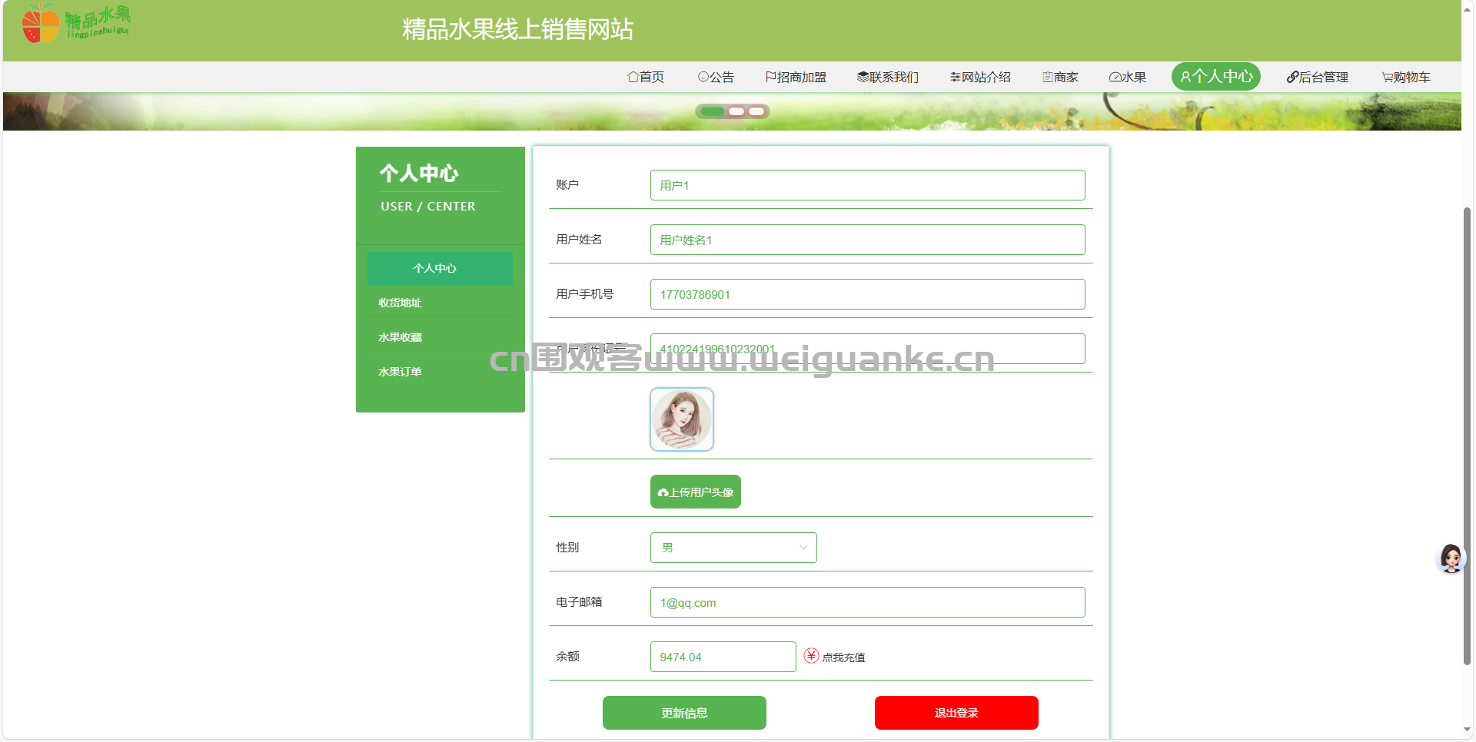Switch to the second carousel dot
Image resolution: width=1476 pixels, height=742 pixels.
point(736,111)
